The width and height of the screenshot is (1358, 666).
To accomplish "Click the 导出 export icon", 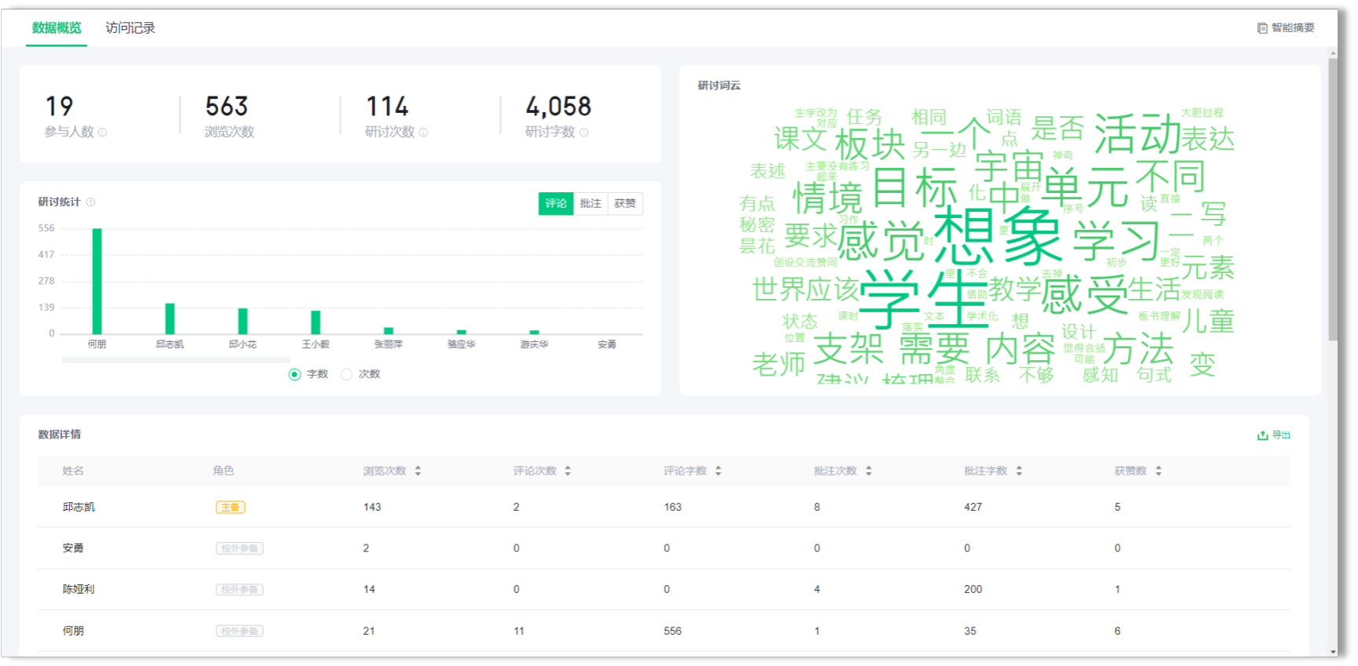I will click(1262, 435).
